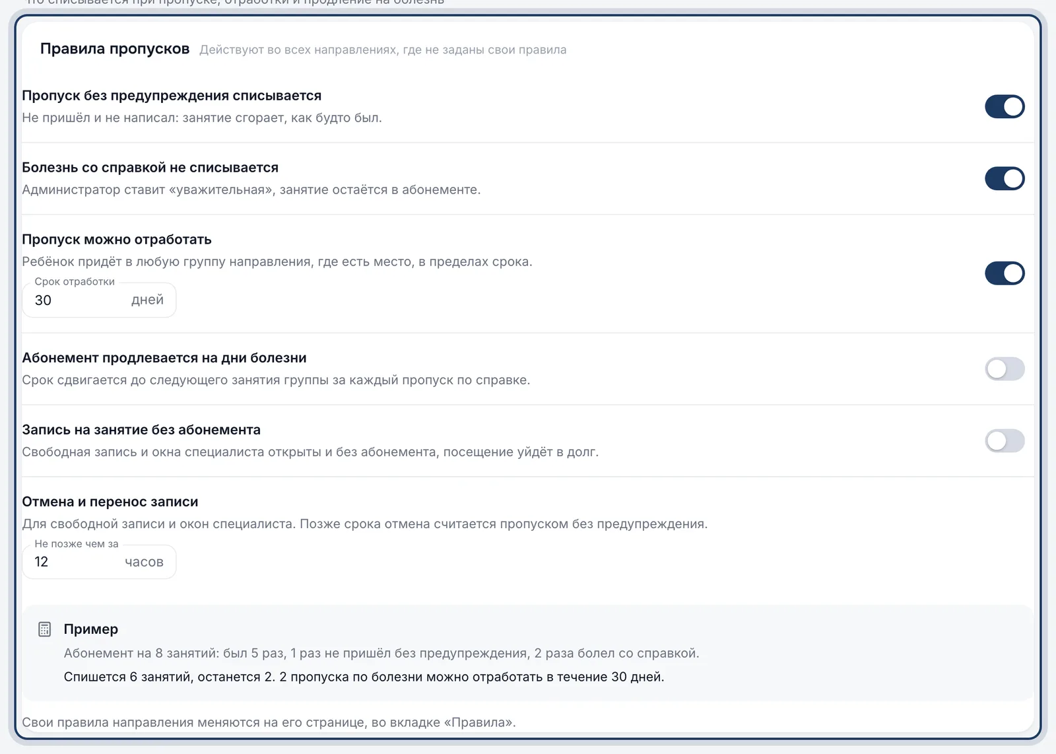Click 'Пропуск без предупреждения списывается' title
The width and height of the screenshot is (1056, 754).
(172, 96)
